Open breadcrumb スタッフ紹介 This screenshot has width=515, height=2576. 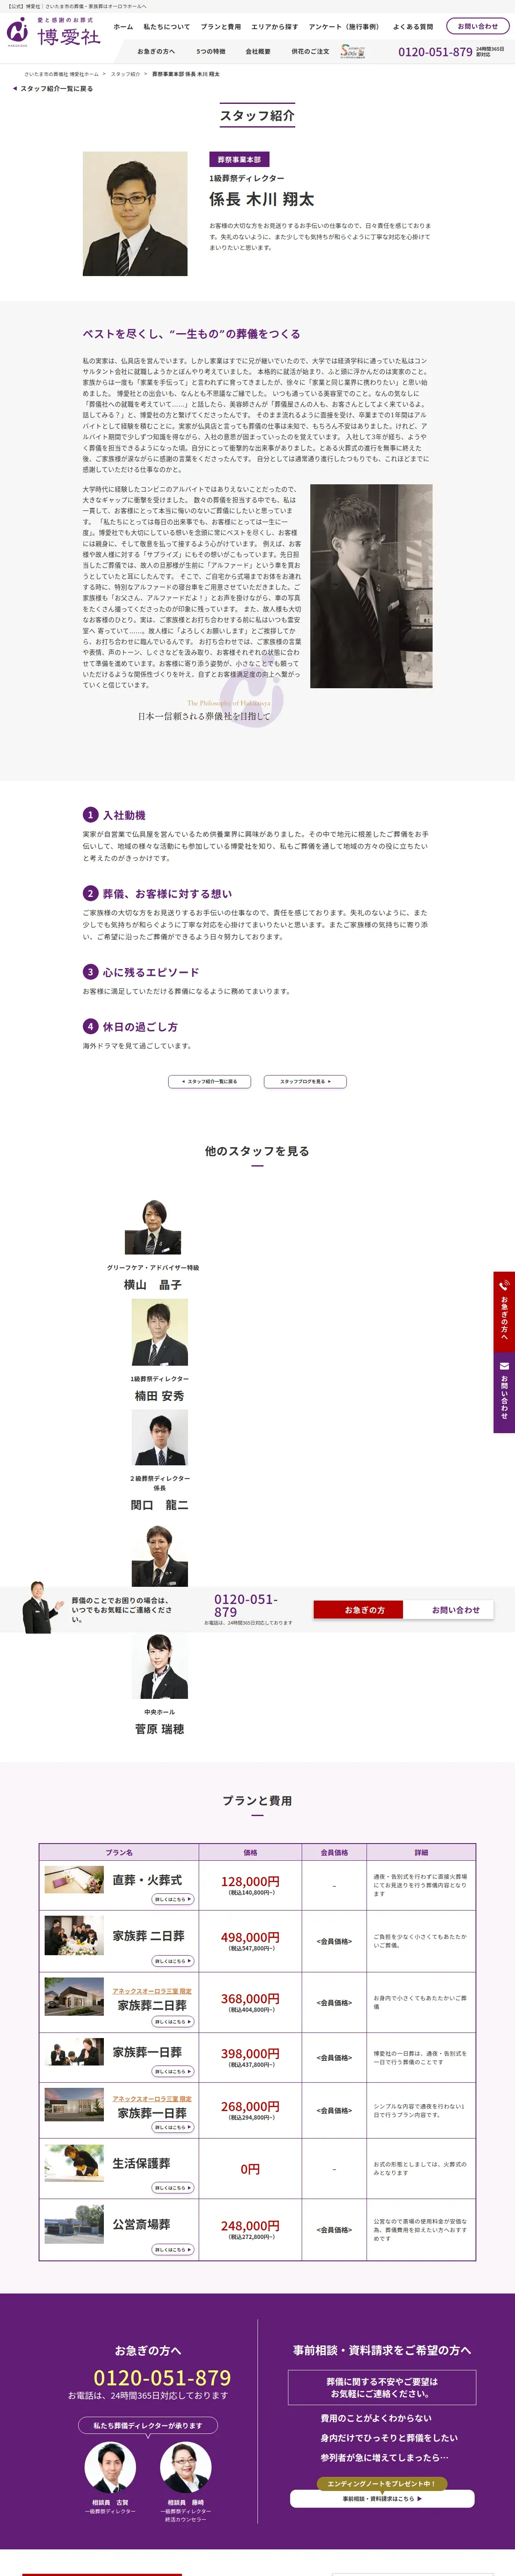pyautogui.click(x=125, y=74)
